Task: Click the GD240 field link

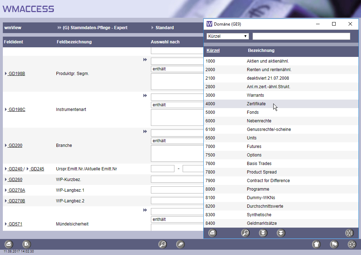Action: 15,169
